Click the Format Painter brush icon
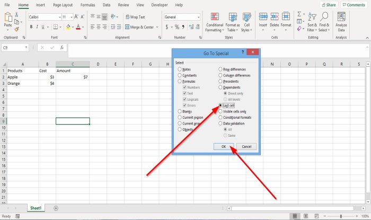 click(16, 29)
